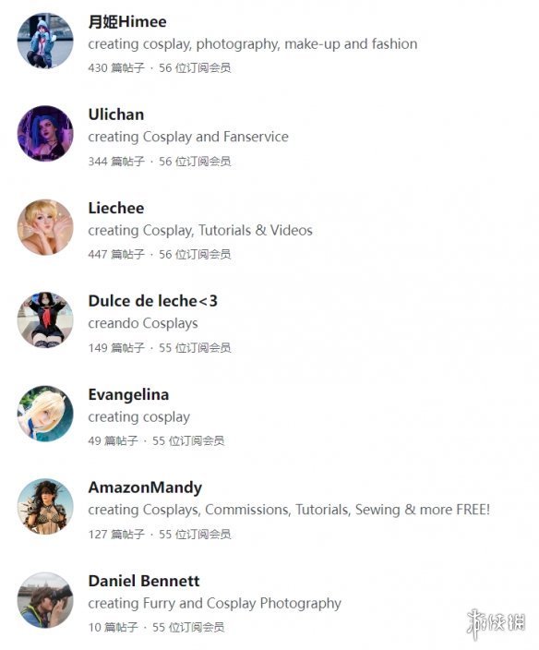This screenshot has width=539, height=650.
Task: Open 月姬Himee profile avatar
Action: [x=45, y=41]
